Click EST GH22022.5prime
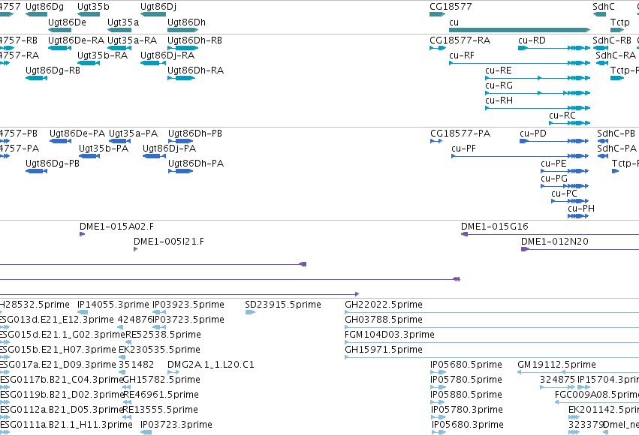Image resolution: width=639 pixels, height=436 pixels. [x=492, y=312]
